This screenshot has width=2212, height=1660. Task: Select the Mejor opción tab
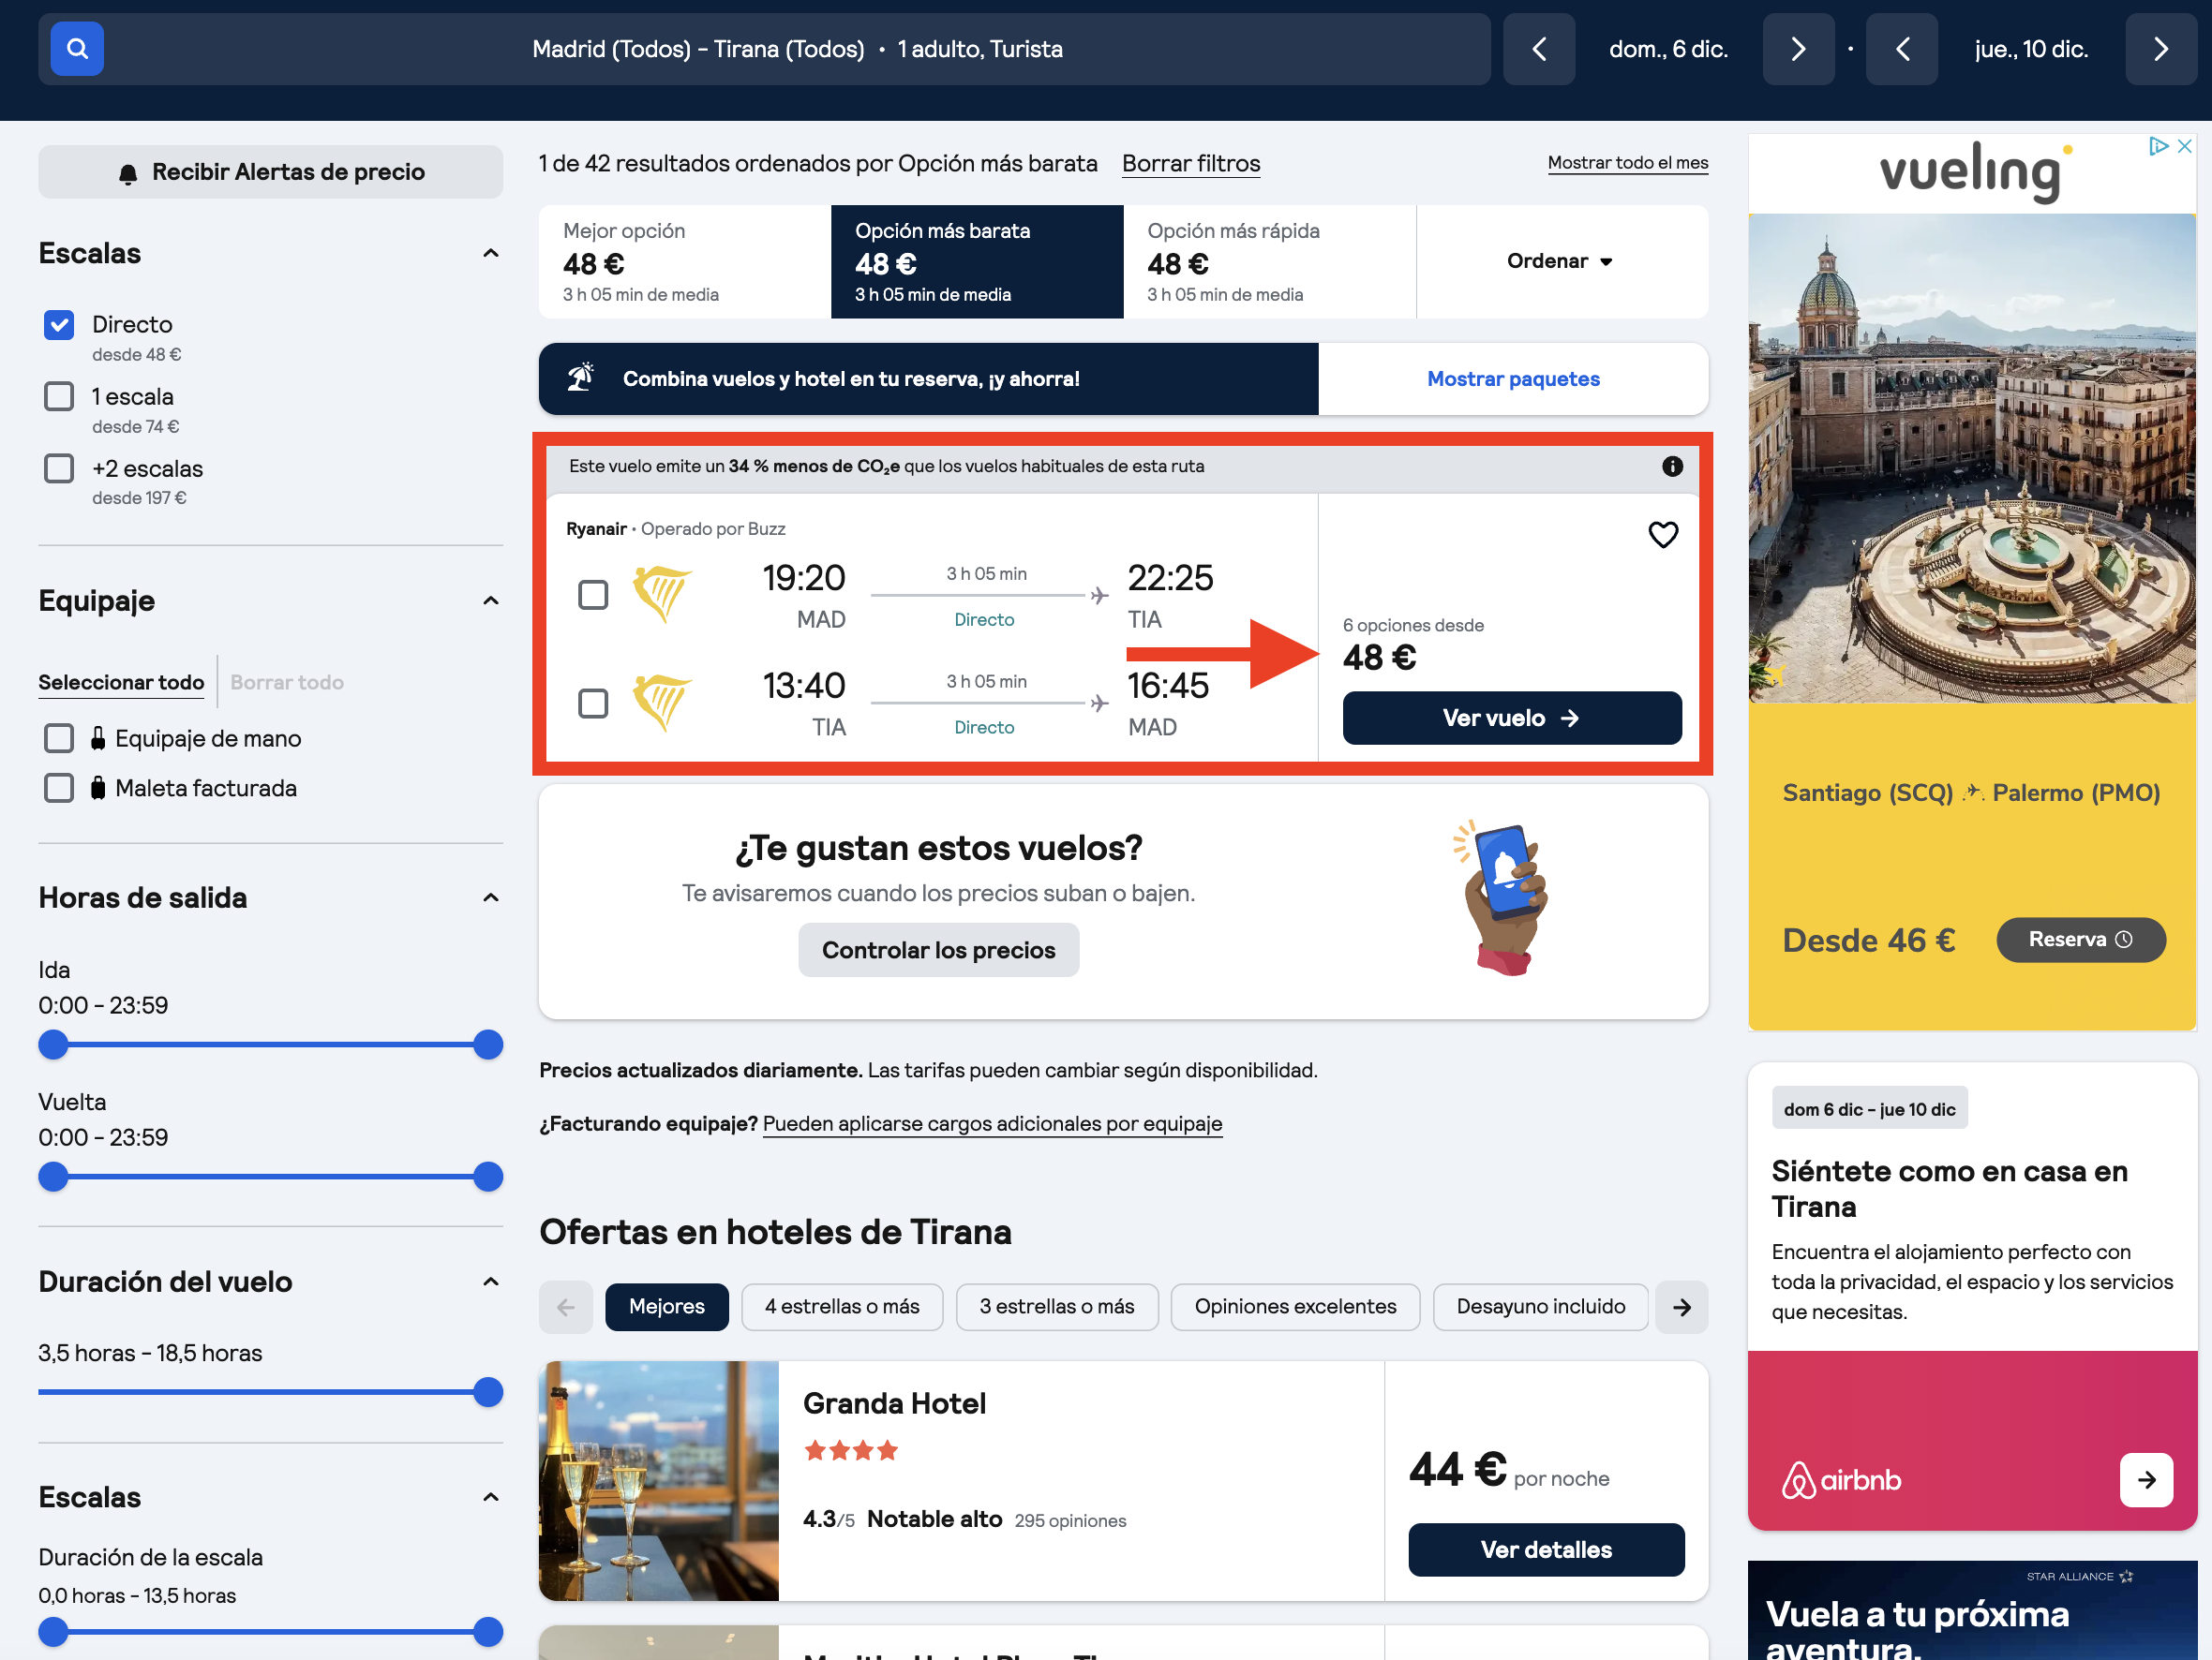pos(685,262)
